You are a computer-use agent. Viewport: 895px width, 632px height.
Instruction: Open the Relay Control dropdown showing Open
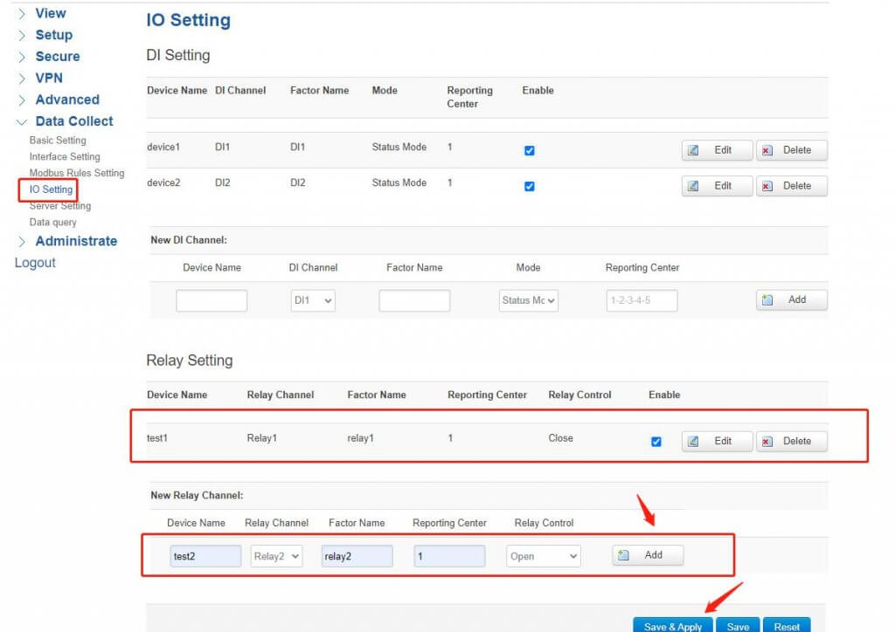543,554
